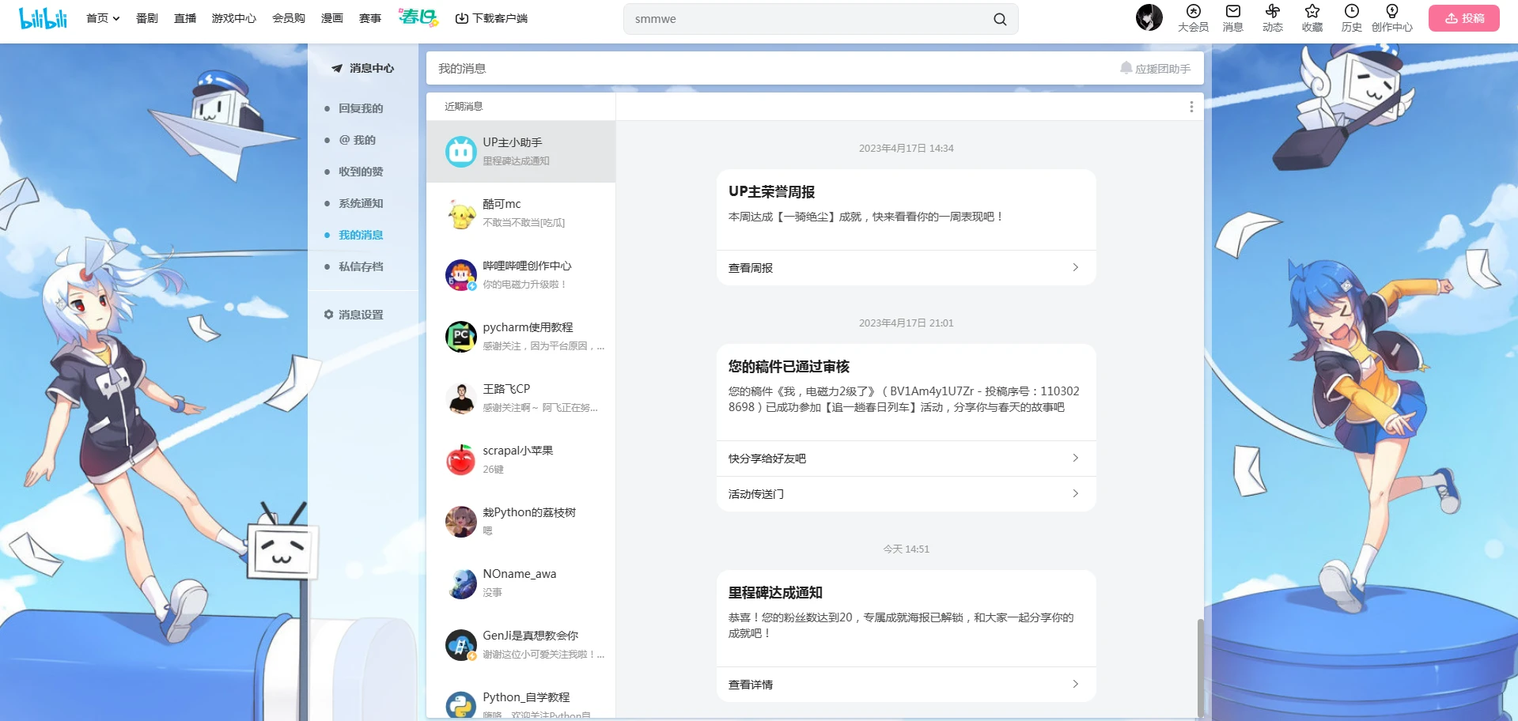Open 栽Python的荔枝树 conversation avatar
This screenshot has width=1518, height=721.
460,522
